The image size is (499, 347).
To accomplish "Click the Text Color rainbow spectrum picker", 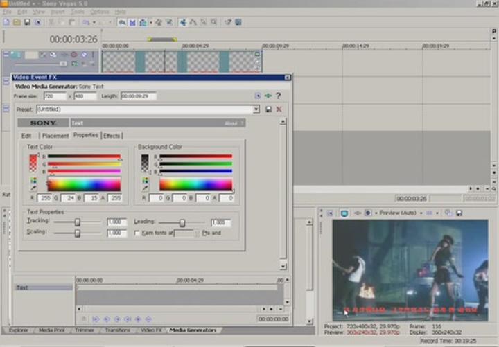I will (84, 184).
